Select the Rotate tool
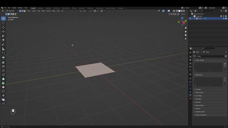Screen dimensions: 228x128 (3, 32)
